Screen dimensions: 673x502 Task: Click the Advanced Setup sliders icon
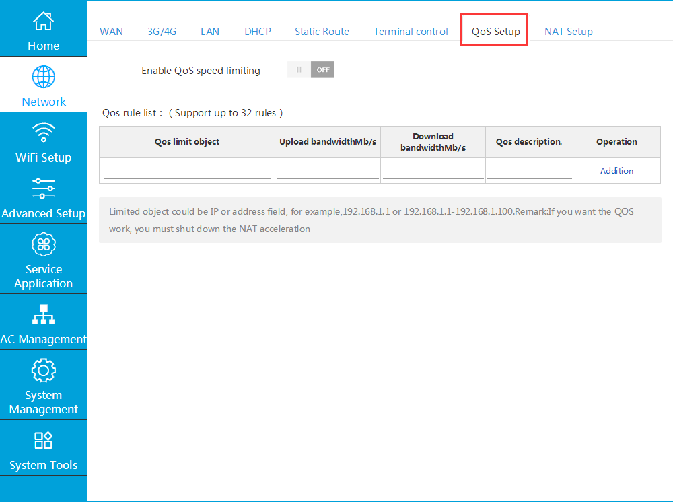pos(43,188)
